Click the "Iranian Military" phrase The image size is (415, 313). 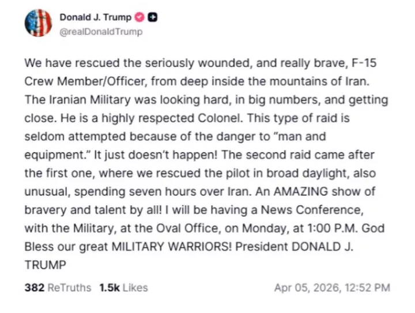(x=84, y=99)
